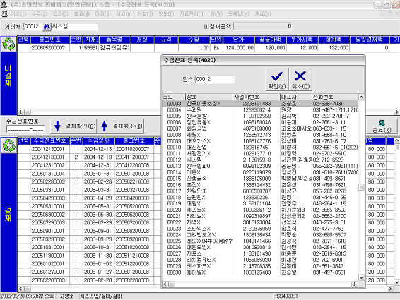Click the 당일결재액 header in the unpaid grid
This screenshot has width=400, height=300.
coord(370,40)
